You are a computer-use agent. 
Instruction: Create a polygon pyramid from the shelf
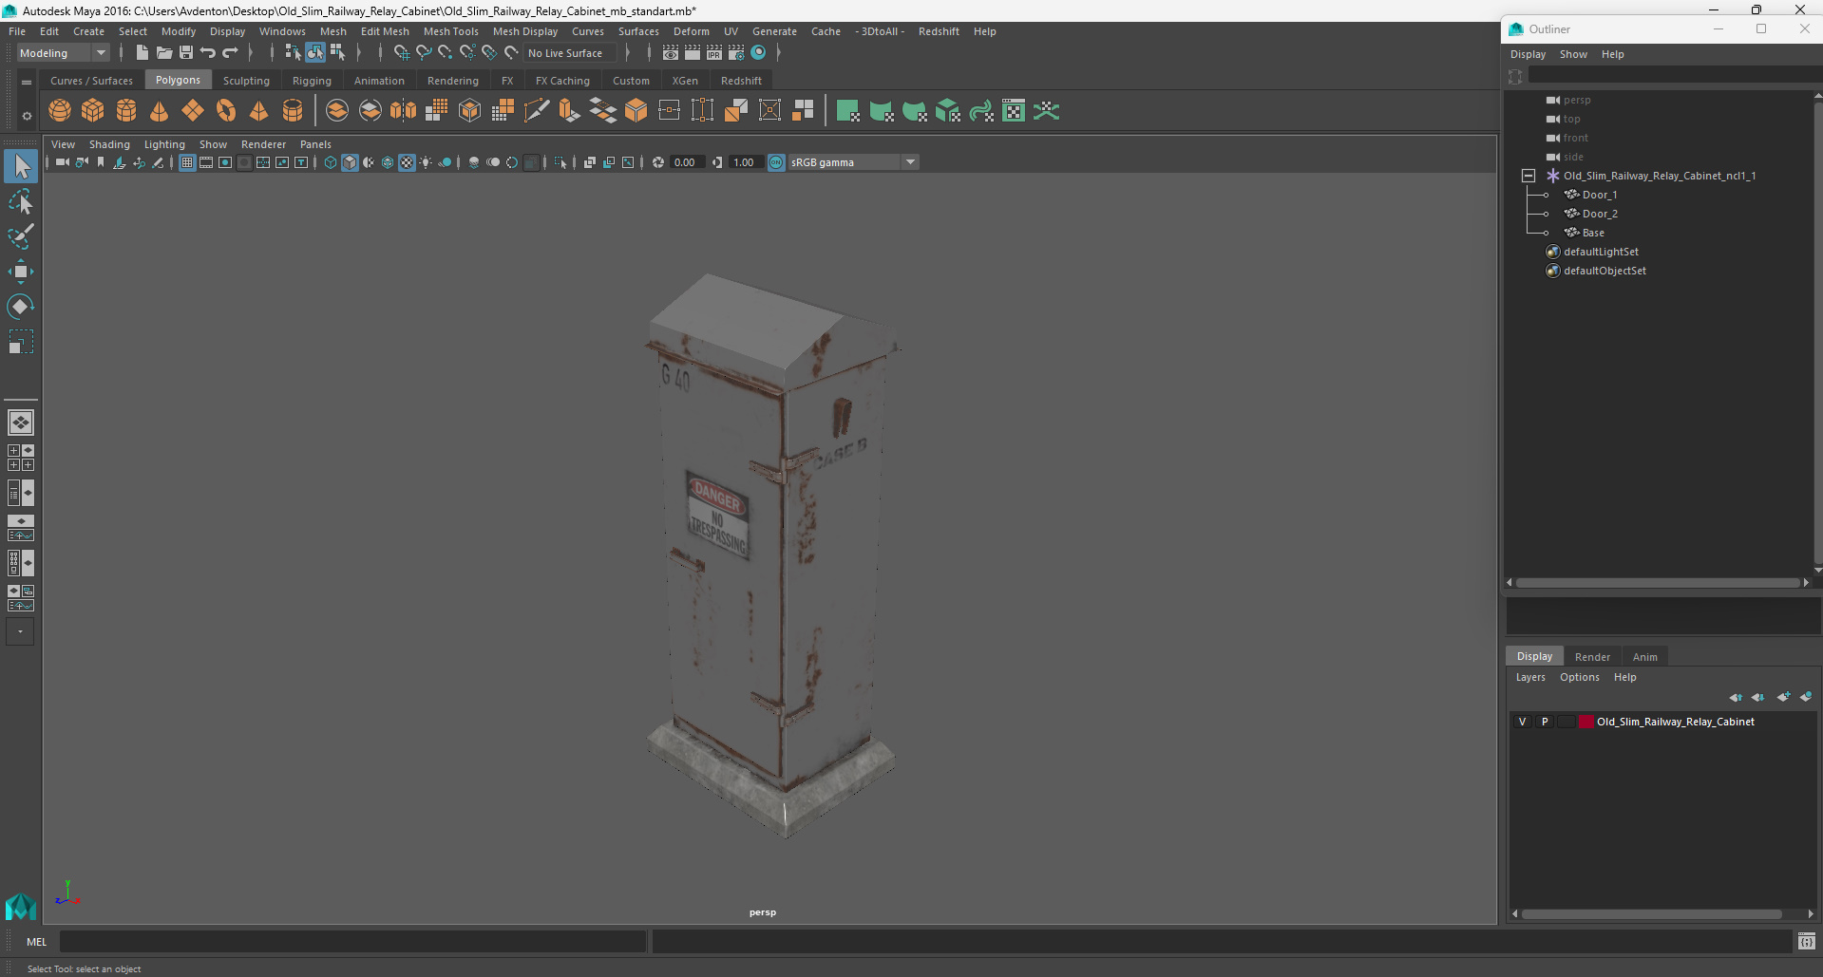[259, 111]
